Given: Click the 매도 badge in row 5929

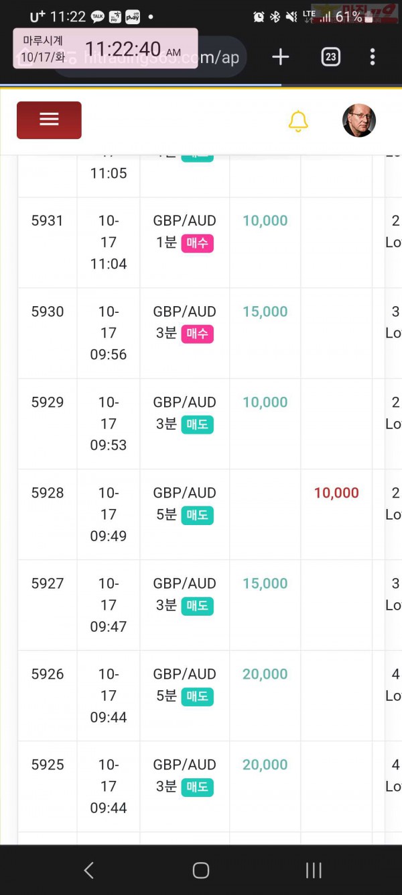Looking at the screenshot, I should coord(197,424).
